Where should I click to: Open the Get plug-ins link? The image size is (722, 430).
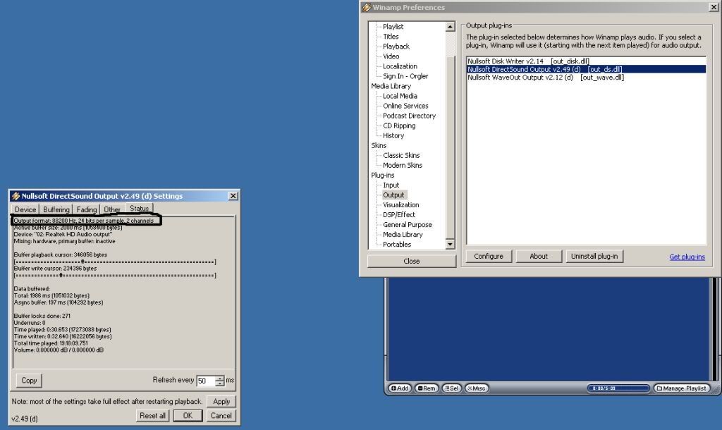click(687, 257)
